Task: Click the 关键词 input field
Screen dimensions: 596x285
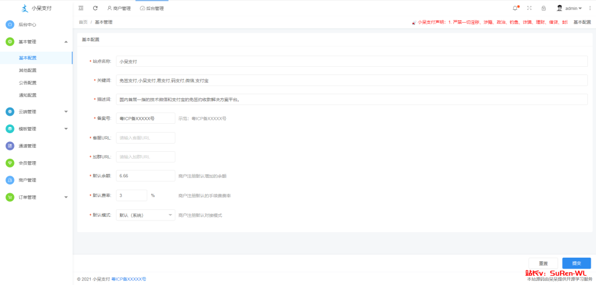Action: [x=352, y=81]
